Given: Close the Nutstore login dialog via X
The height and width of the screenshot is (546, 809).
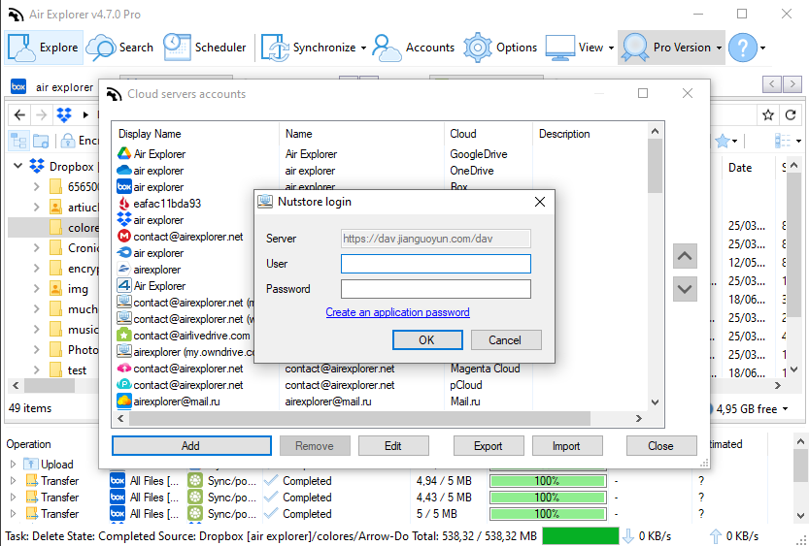Looking at the screenshot, I should click(x=540, y=202).
